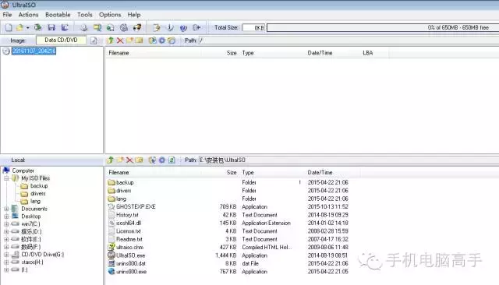Open the Tools menu
The height and width of the screenshot is (285, 499).
point(85,15)
